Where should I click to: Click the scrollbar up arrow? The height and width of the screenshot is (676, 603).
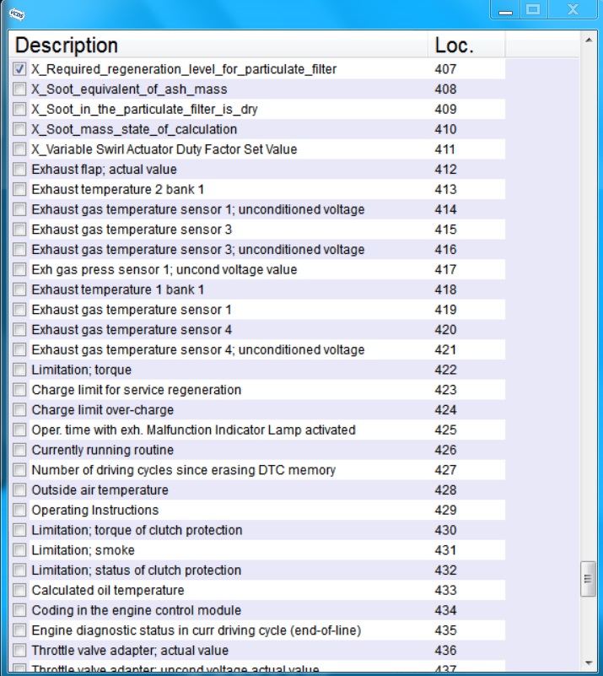point(588,41)
